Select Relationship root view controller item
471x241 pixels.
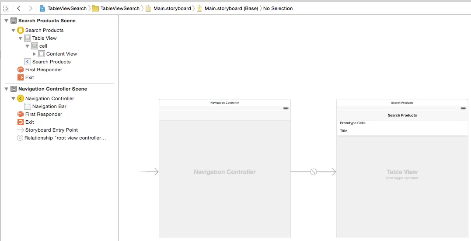(62, 138)
